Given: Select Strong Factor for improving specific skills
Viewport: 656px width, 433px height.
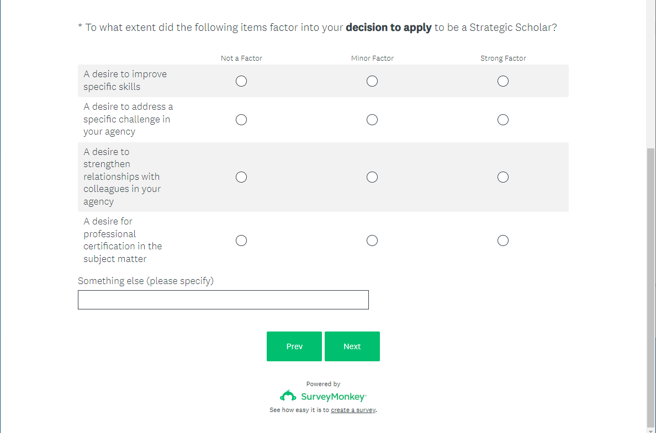Looking at the screenshot, I should coord(503,81).
